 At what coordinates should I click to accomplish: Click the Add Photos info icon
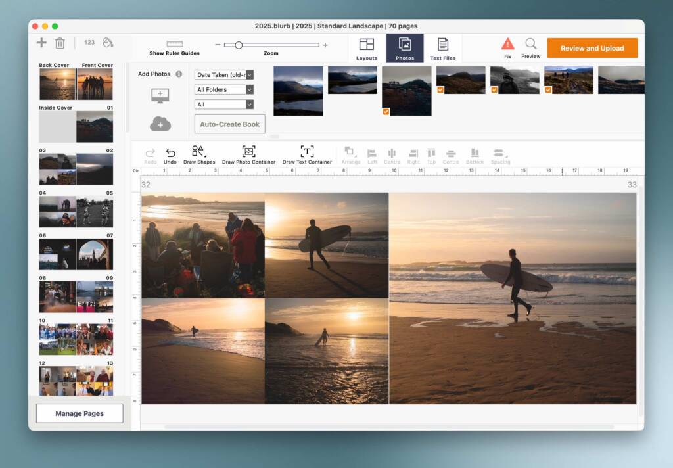[179, 74]
